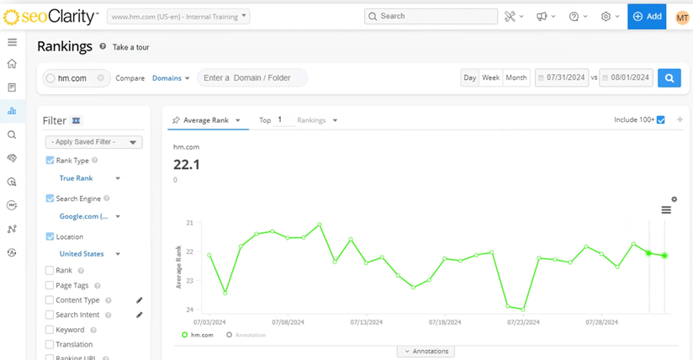Uncheck the Search Engine filter checkbox

[50, 199]
